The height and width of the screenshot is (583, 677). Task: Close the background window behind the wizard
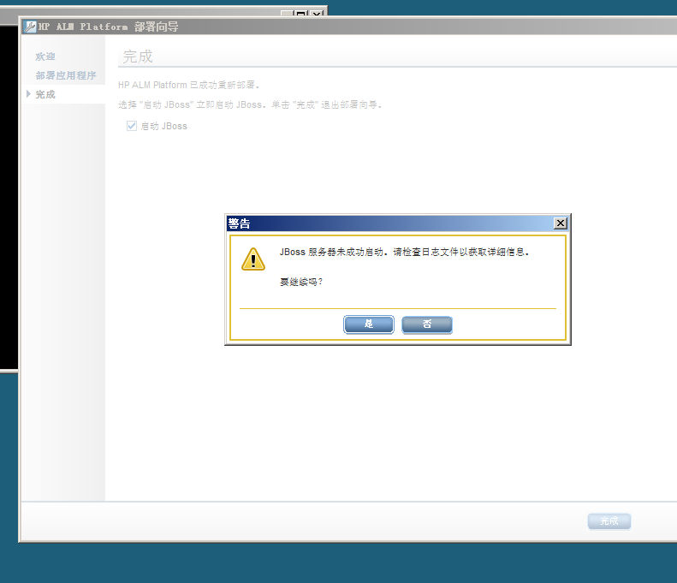(x=317, y=13)
